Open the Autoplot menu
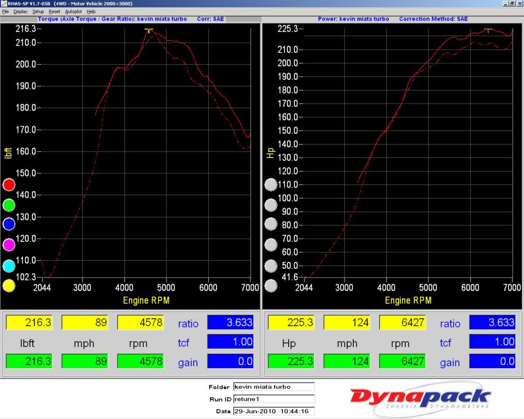Image resolution: width=524 pixels, height=419 pixels. 73,12
